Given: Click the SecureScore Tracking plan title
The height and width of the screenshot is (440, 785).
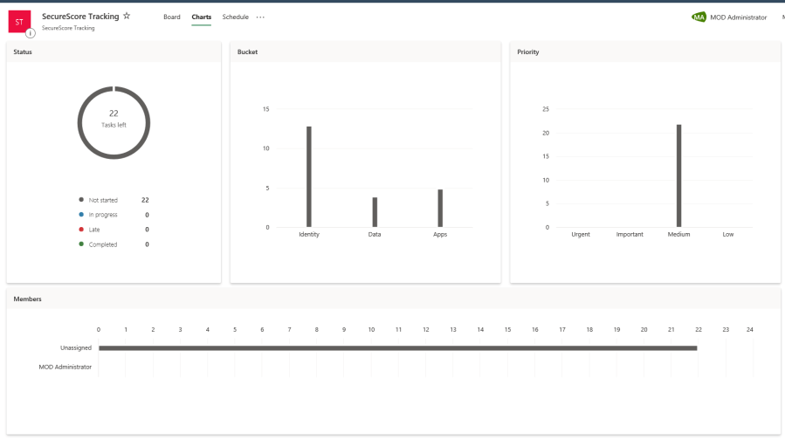Looking at the screenshot, I should tap(80, 16).
